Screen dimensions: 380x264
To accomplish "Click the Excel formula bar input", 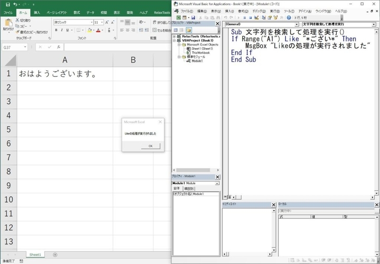I will click(x=117, y=47).
